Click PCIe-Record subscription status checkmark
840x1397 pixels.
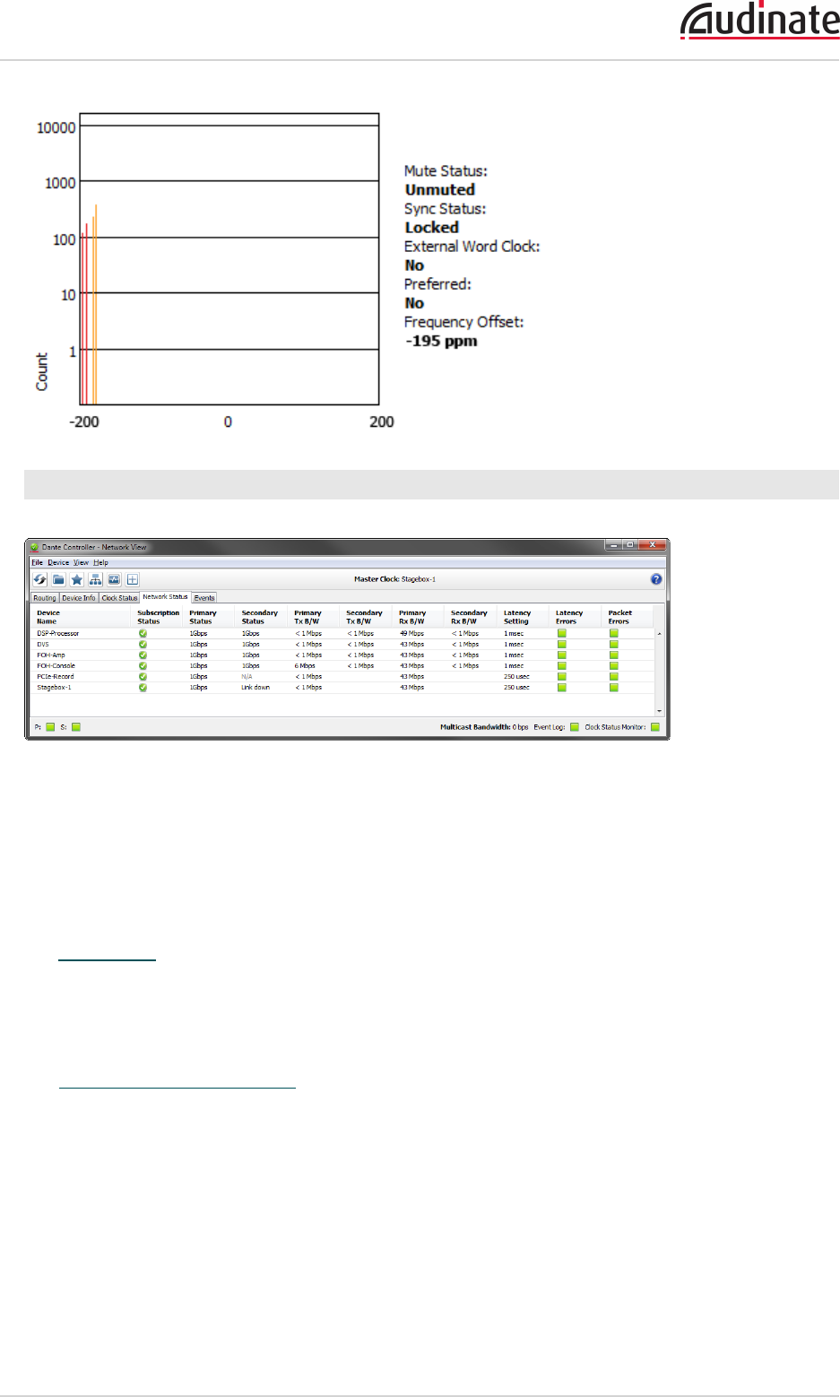pos(143,676)
